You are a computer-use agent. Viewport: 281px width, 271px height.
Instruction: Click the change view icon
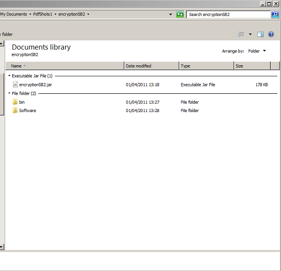pos(241,34)
